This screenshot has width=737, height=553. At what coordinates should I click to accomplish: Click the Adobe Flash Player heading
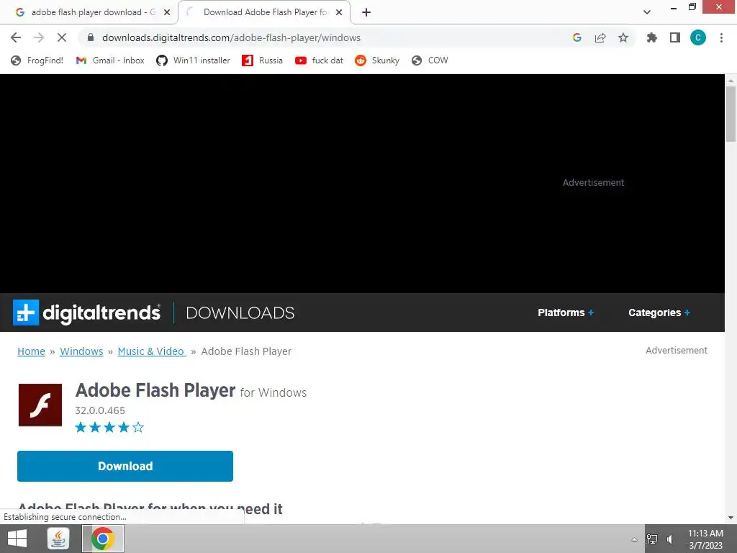coord(155,390)
